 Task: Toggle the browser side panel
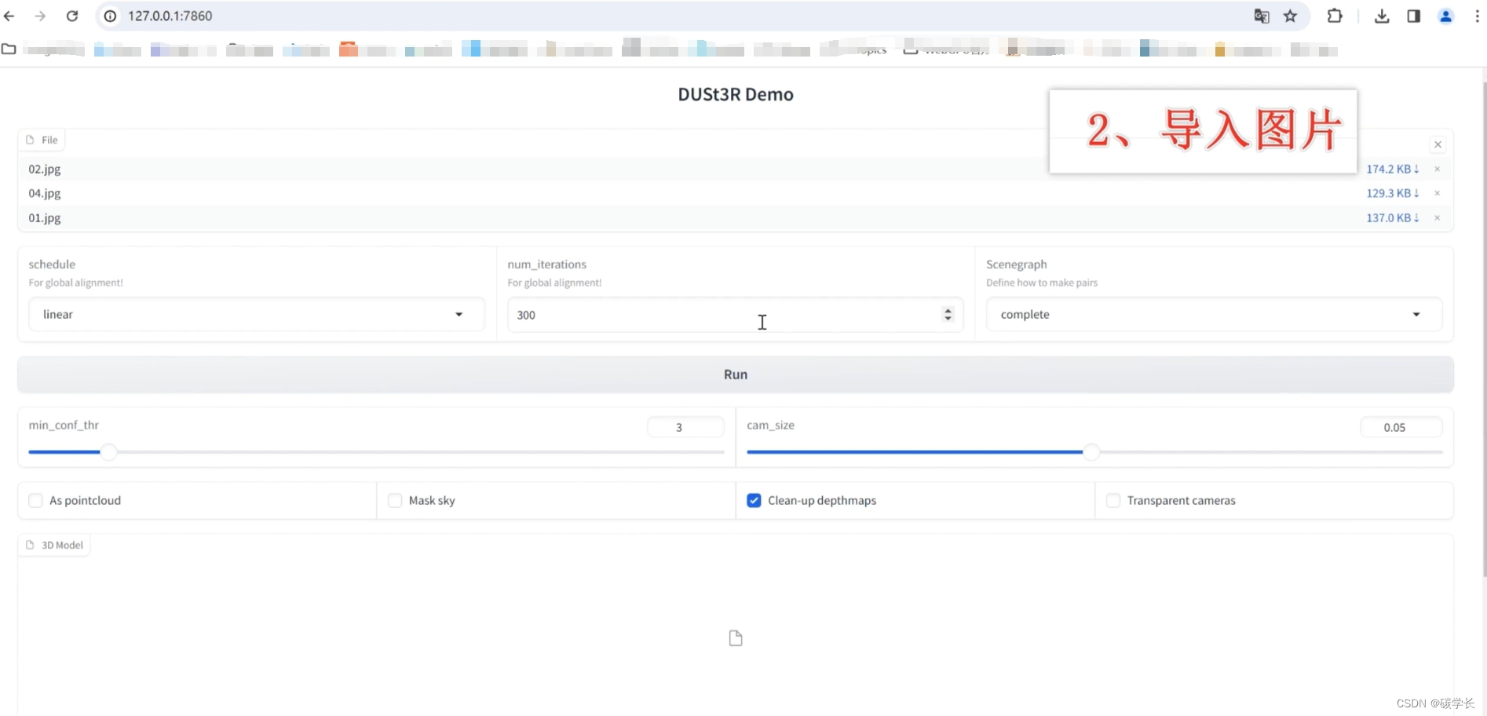point(1413,16)
